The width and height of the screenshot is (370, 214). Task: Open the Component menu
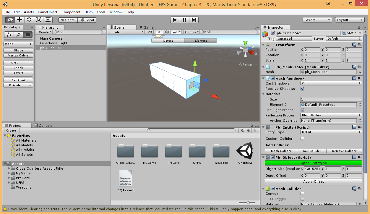[71, 12]
